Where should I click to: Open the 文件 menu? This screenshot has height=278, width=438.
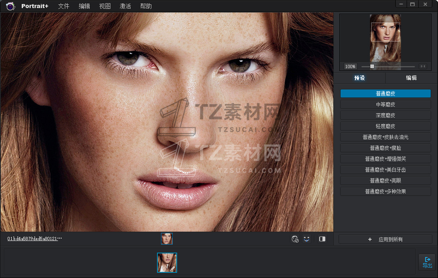(x=64, y=6)
